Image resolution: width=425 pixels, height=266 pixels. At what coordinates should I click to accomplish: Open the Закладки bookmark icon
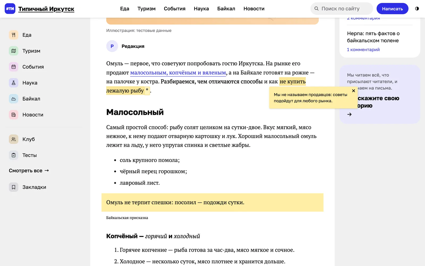[x=14, y=187]
